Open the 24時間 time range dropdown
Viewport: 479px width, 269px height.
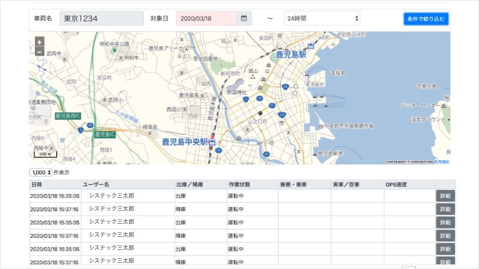click(322, 18)
